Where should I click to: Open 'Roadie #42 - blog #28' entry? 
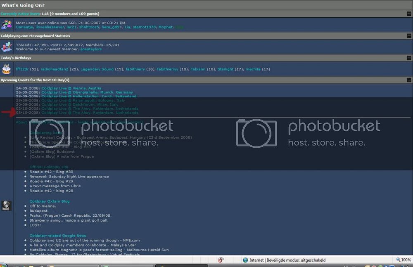tap(51, 191)
